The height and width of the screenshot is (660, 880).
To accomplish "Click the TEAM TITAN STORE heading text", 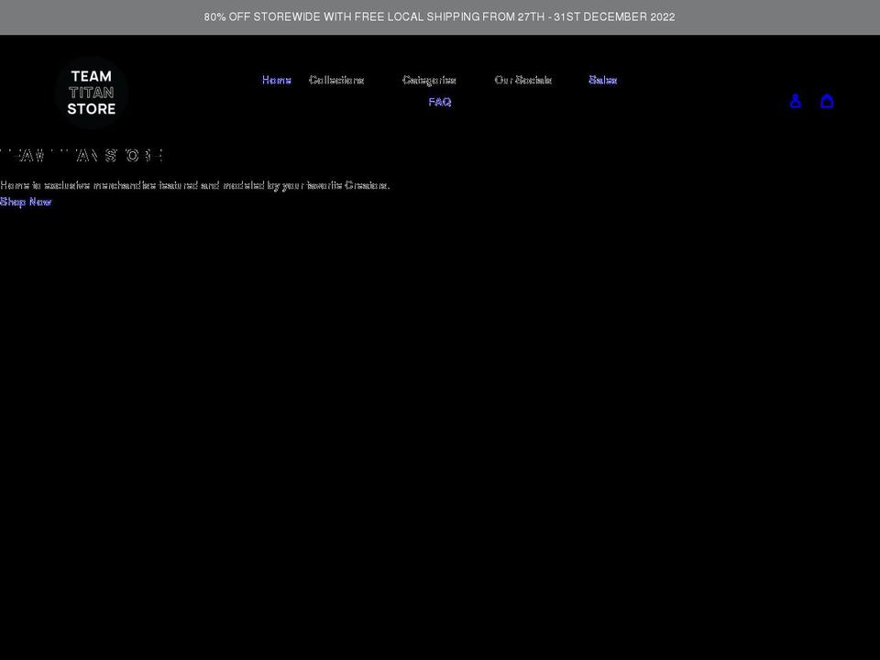I will click(82, 156).
